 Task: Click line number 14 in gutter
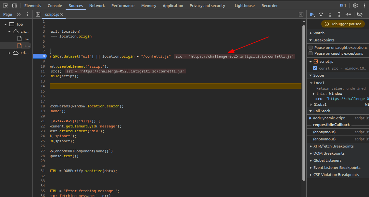coord(43,86)
